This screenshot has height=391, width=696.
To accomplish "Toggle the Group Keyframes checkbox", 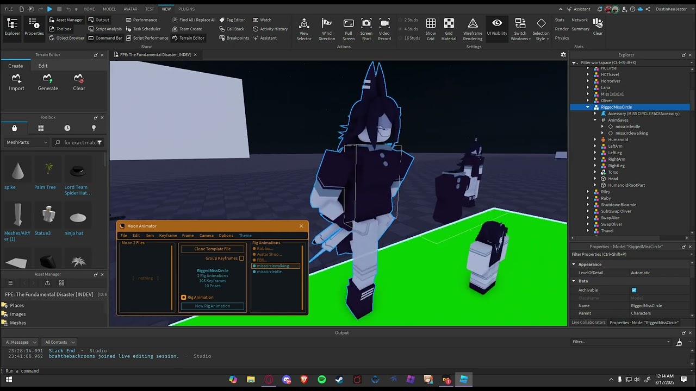I will tap(241, 258).
